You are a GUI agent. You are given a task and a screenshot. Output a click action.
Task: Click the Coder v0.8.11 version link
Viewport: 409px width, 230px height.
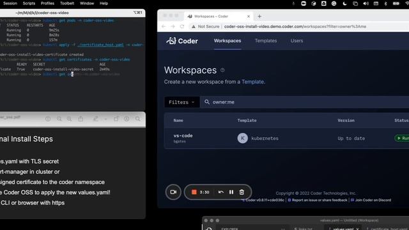[263, 200]
